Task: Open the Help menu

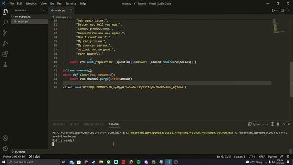Action: (x=82, y=3)
